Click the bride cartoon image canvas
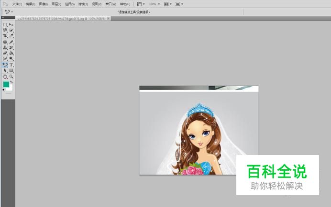The width and height of the screenshot is (331, 207). 199,130
